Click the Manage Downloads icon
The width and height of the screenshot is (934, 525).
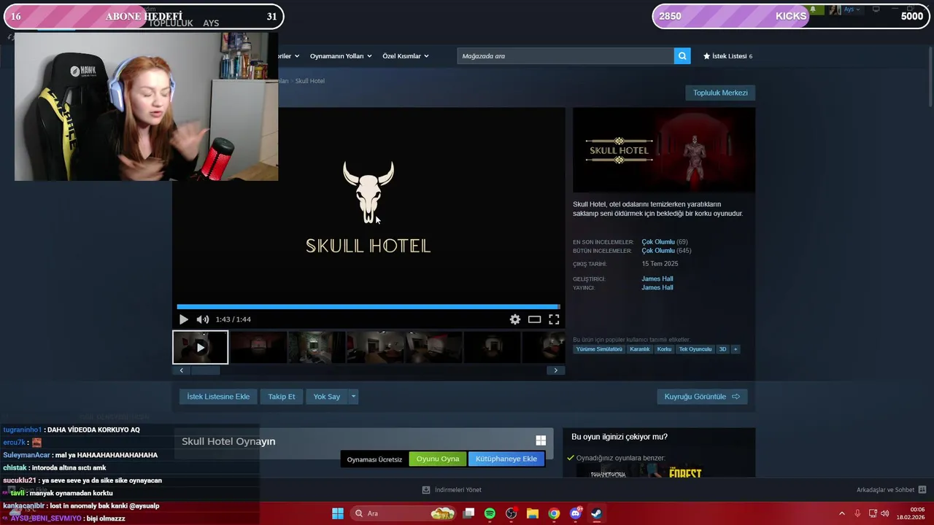[x=426, y=490]
